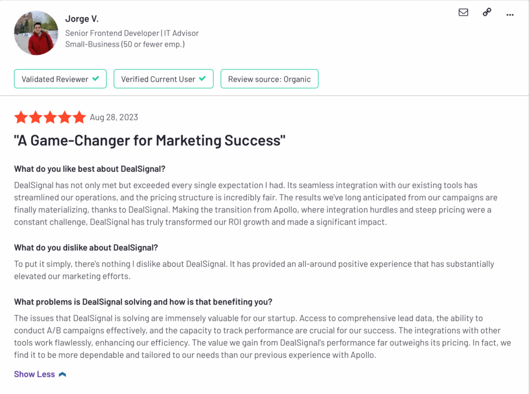
Task: Click the Show Less link text
Action: point(34,374)
